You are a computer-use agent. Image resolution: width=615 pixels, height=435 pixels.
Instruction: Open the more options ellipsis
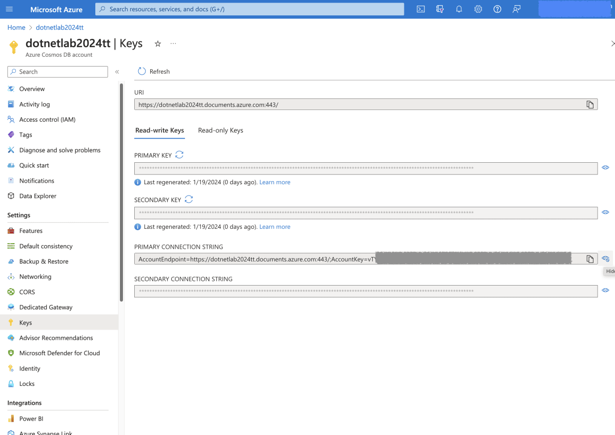173,44
